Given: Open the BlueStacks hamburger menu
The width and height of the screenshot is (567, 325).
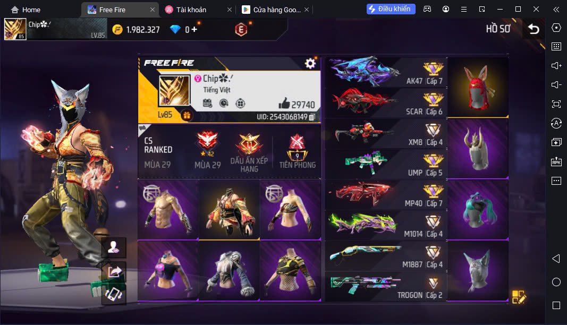Looking at the screenshot, I should click(x=463, y=10).
